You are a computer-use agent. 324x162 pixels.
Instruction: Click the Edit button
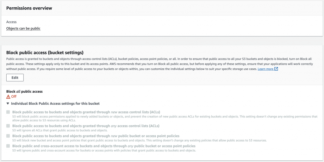tap(15, 78)
